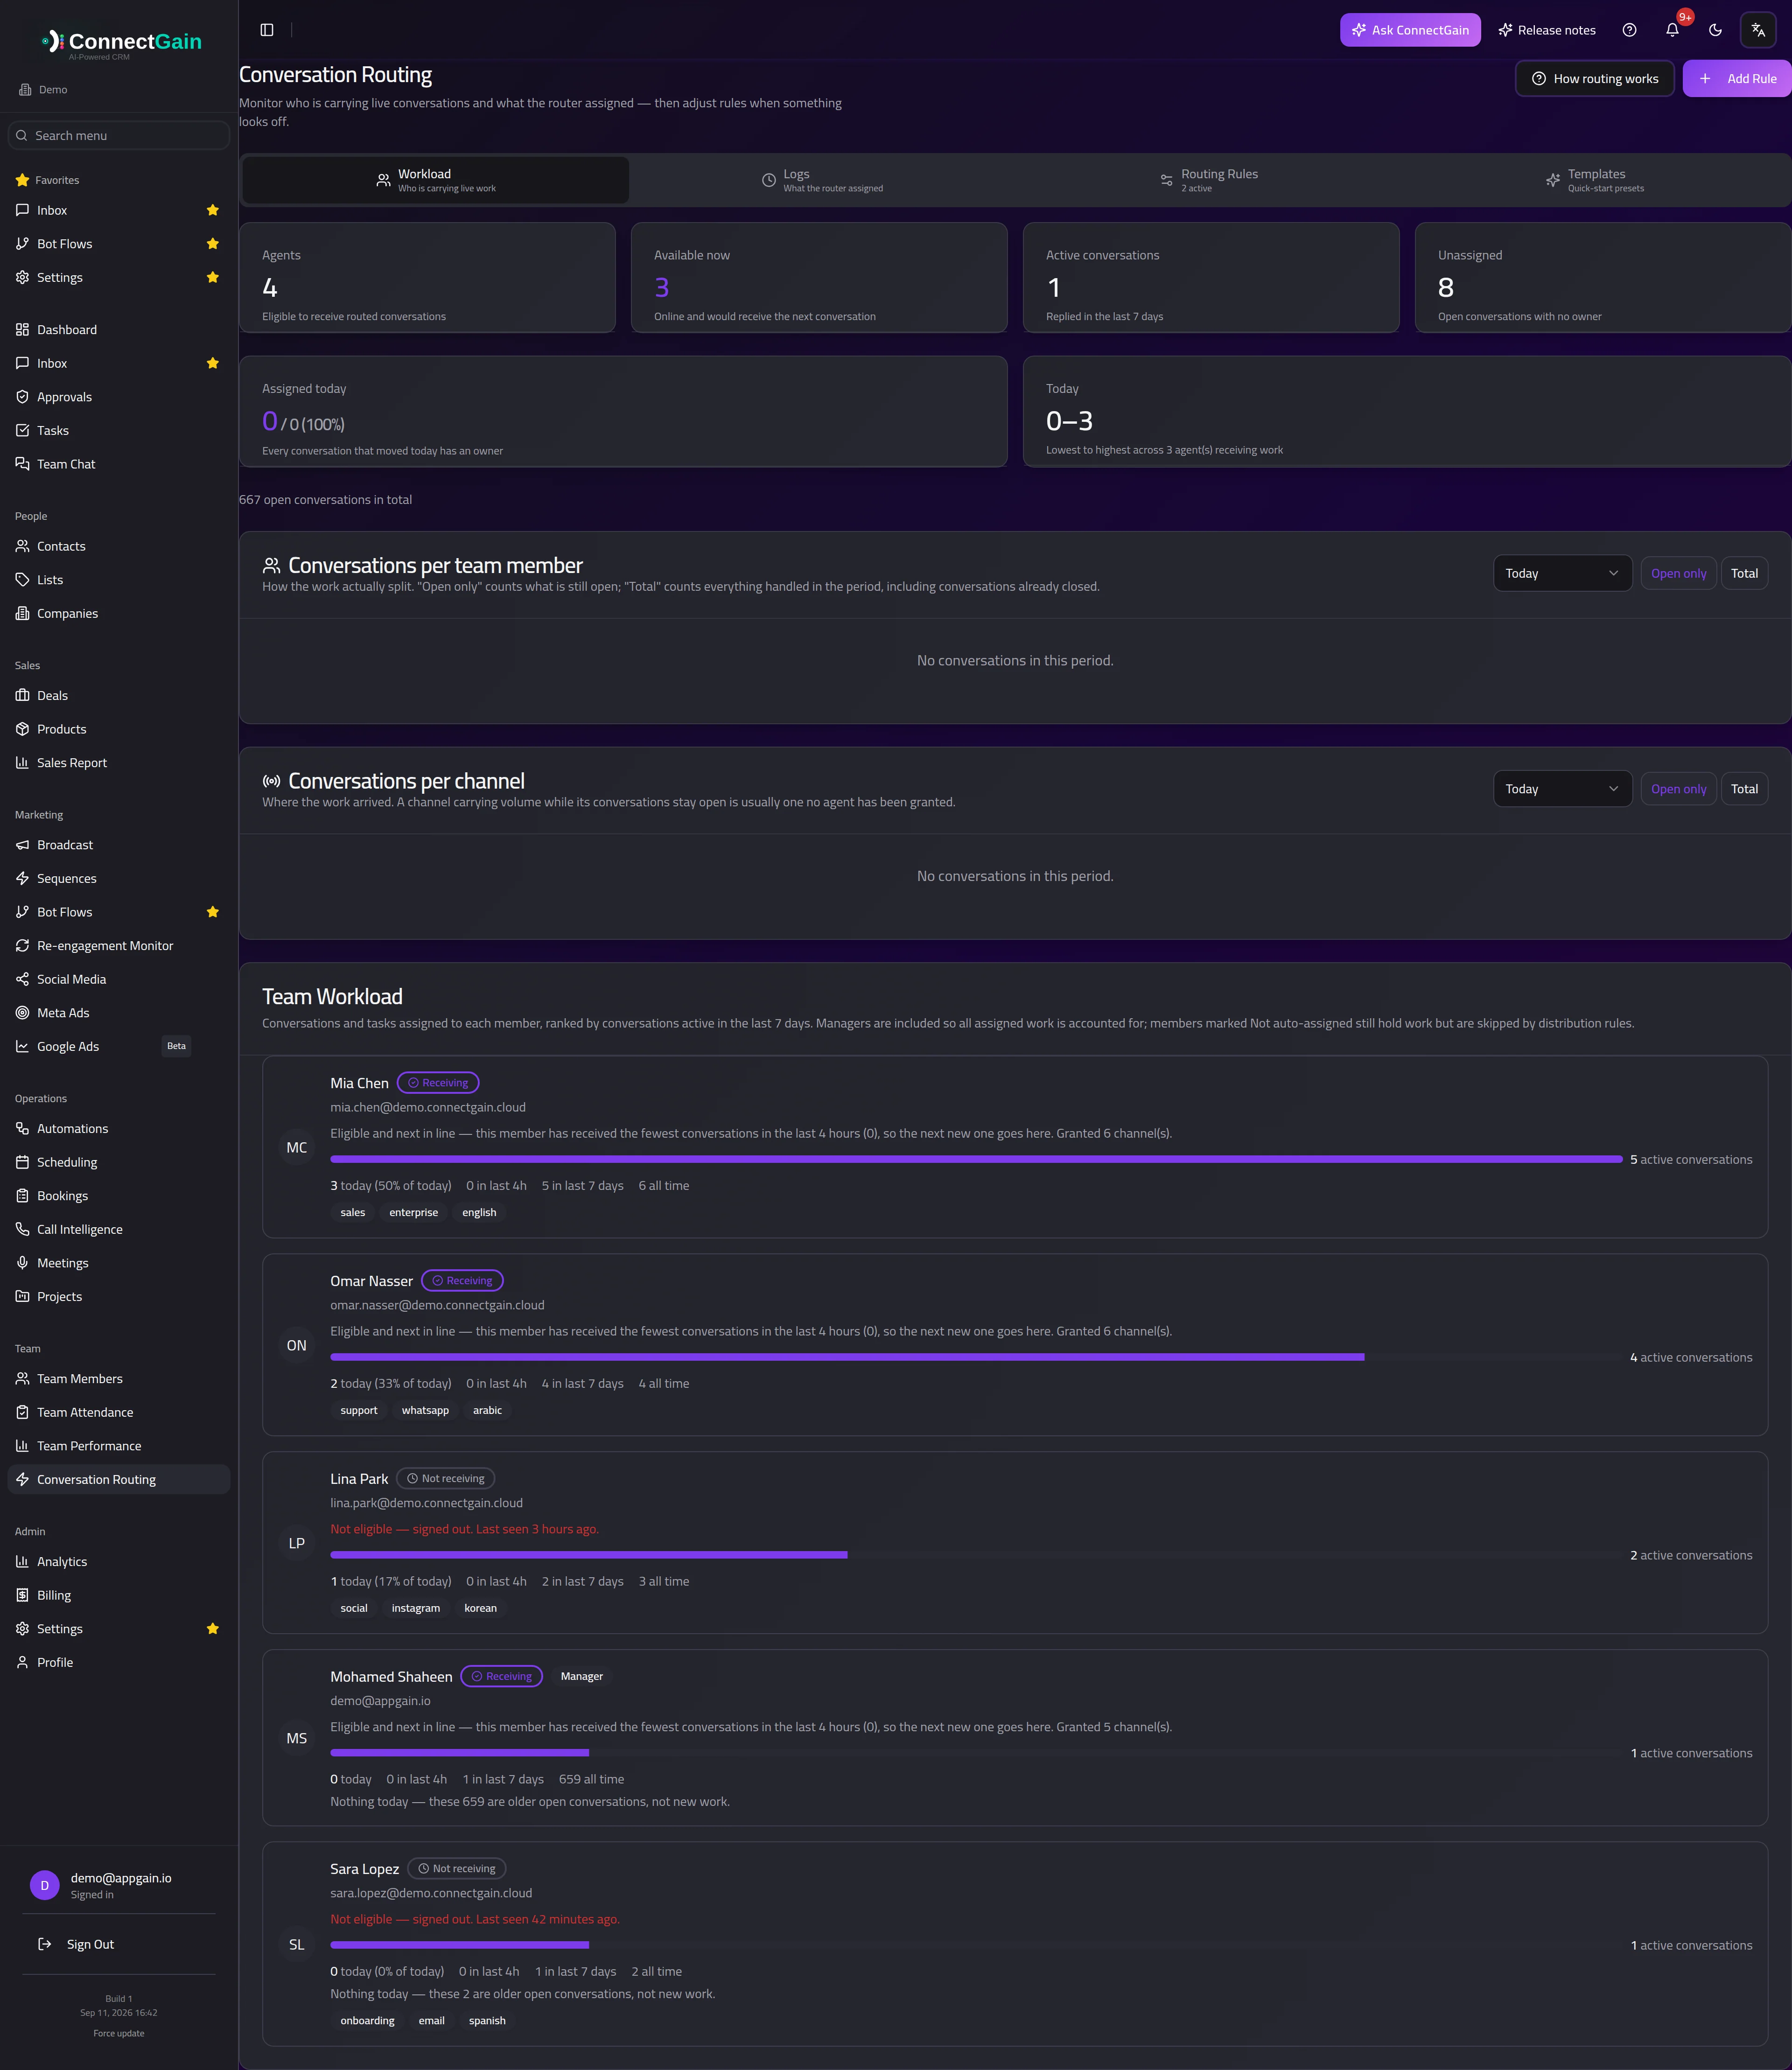1792x2070 pixels.
Task: Open notifications bell icon
Action: coord(1672,30)
